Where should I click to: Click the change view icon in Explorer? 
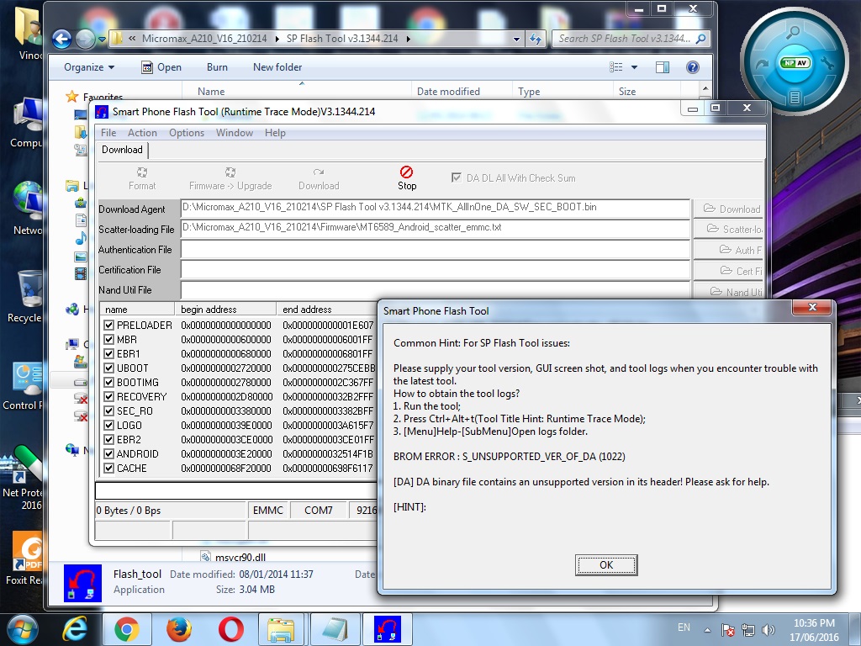point(616,67)
